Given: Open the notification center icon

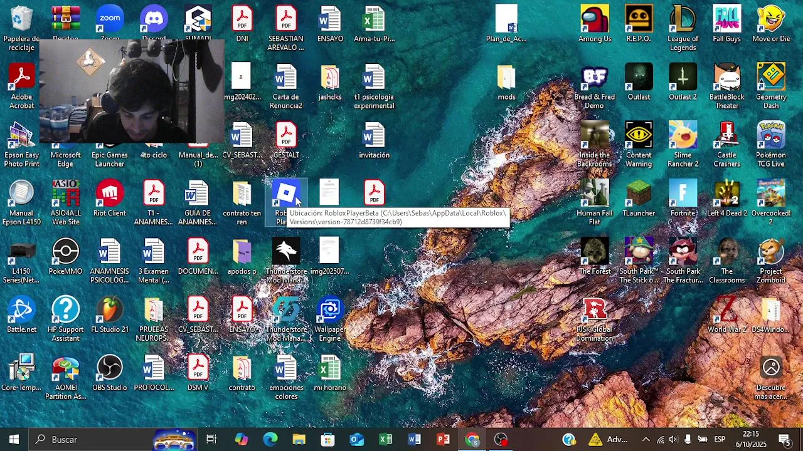Looking at the screenshot, I should click(x=784, y=439).
